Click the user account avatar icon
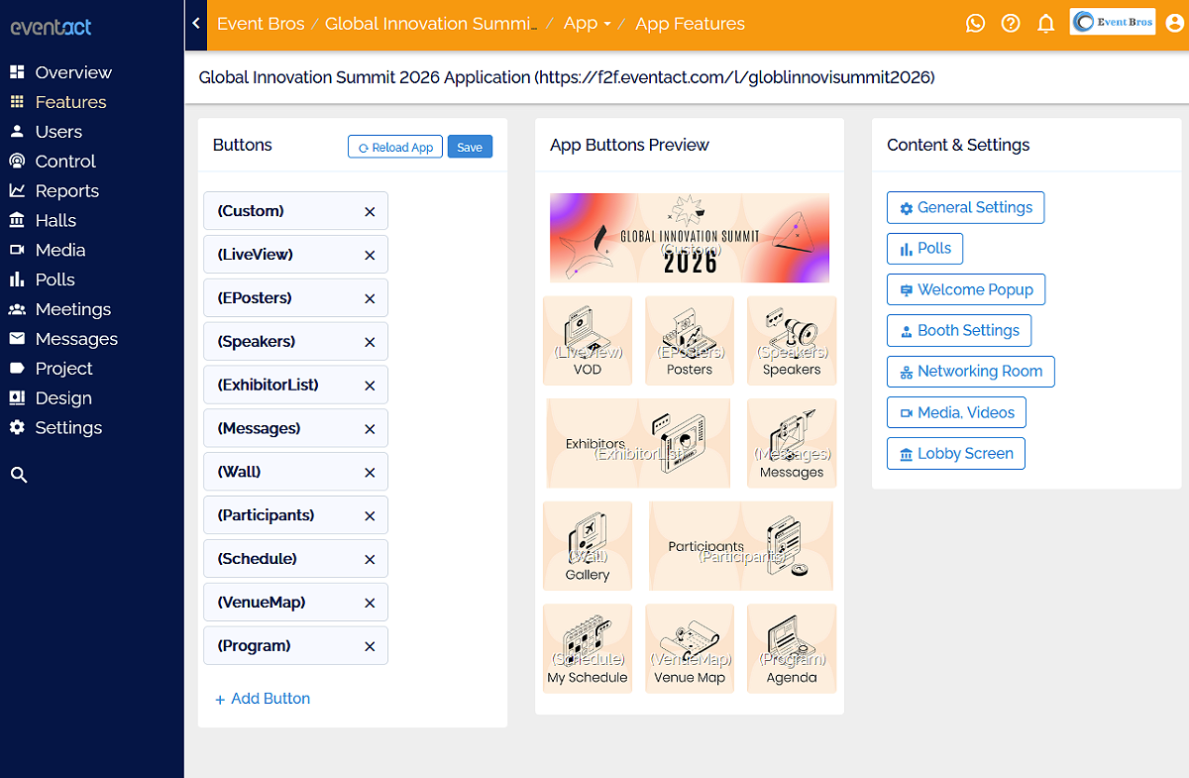 point(1175,23)
